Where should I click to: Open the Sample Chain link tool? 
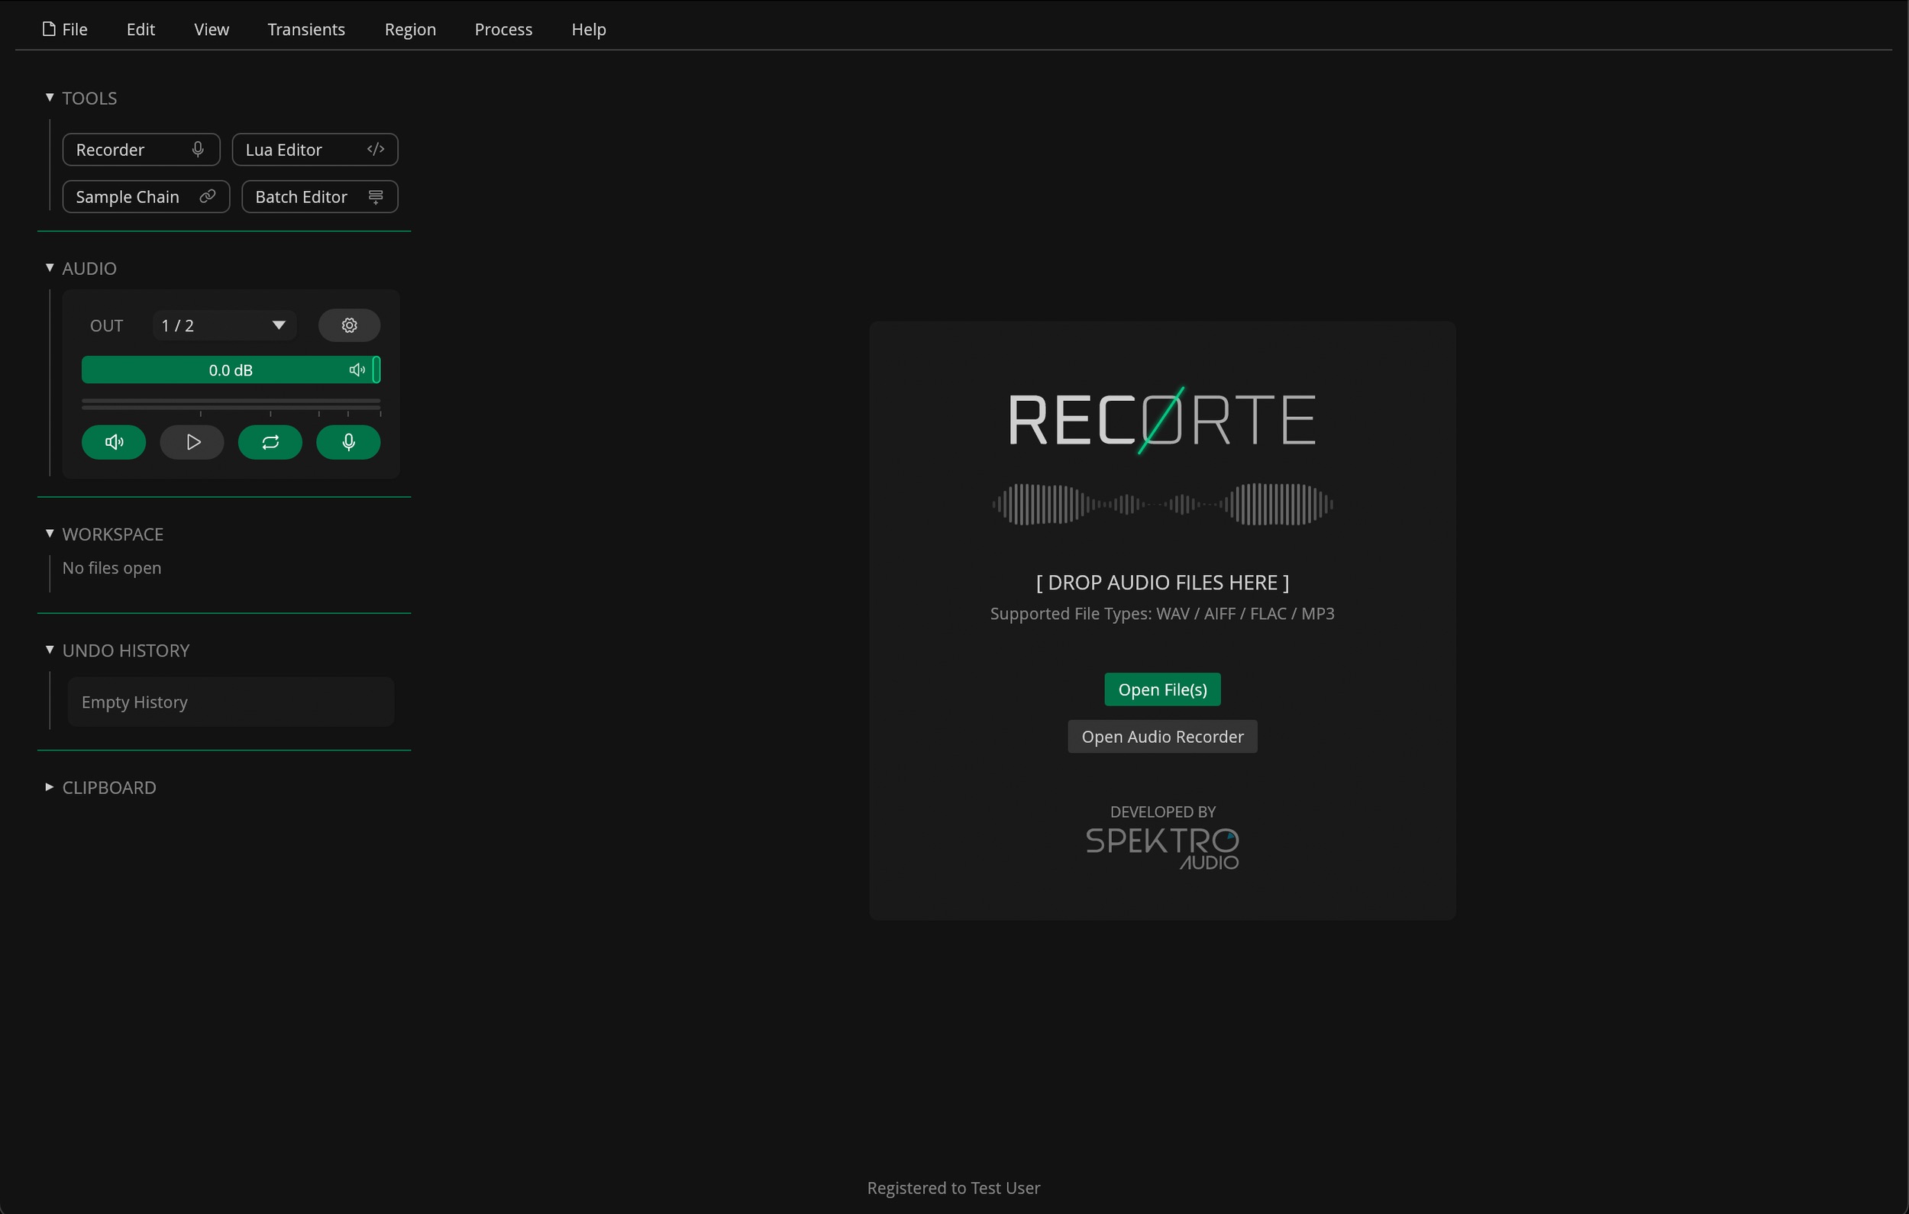146,197
